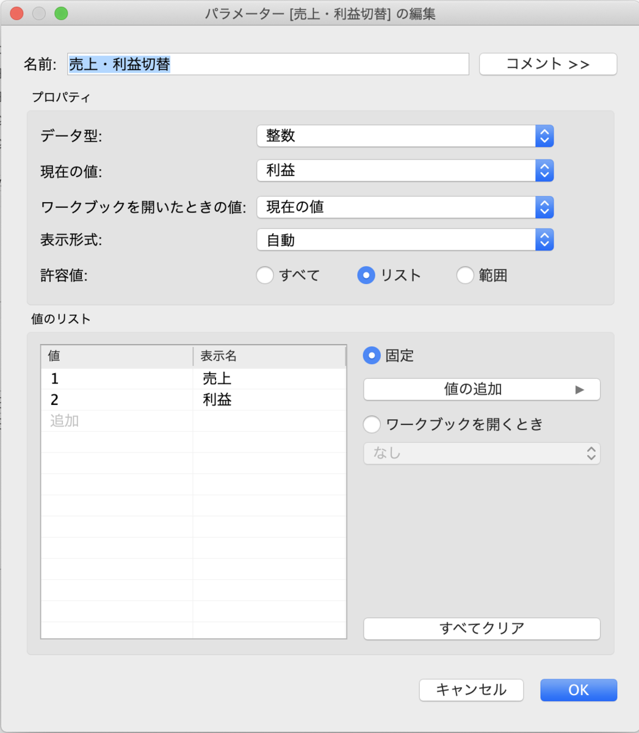639x733 pixels.
Task: Select the 売上 display name cell
Action: coord(270,379)
